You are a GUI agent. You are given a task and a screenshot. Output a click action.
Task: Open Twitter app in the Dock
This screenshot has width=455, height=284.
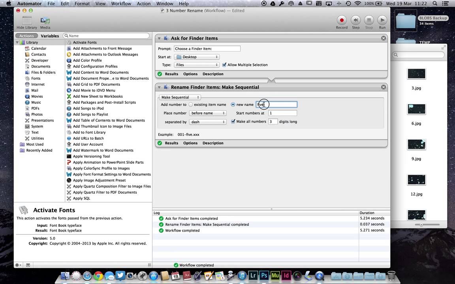click(x=120, y=275)
